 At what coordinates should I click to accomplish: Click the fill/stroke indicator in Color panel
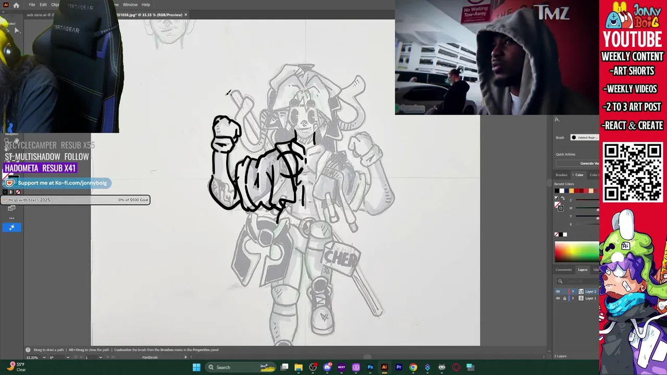(x=560, y=207)
